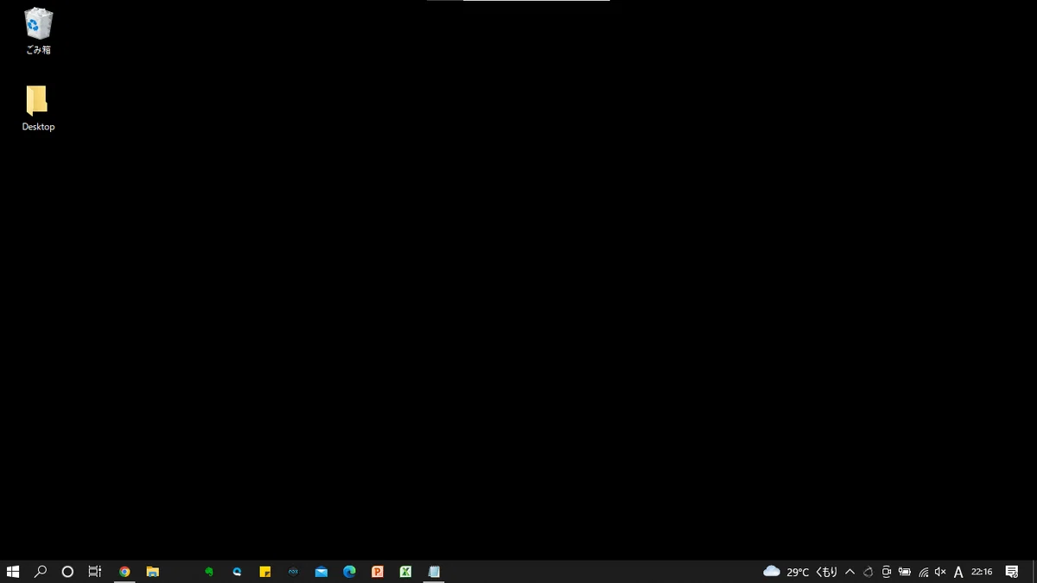This screenshot has width=1037, height=583.
Task: Check the battery status tray icon
Action: point(905,572)
